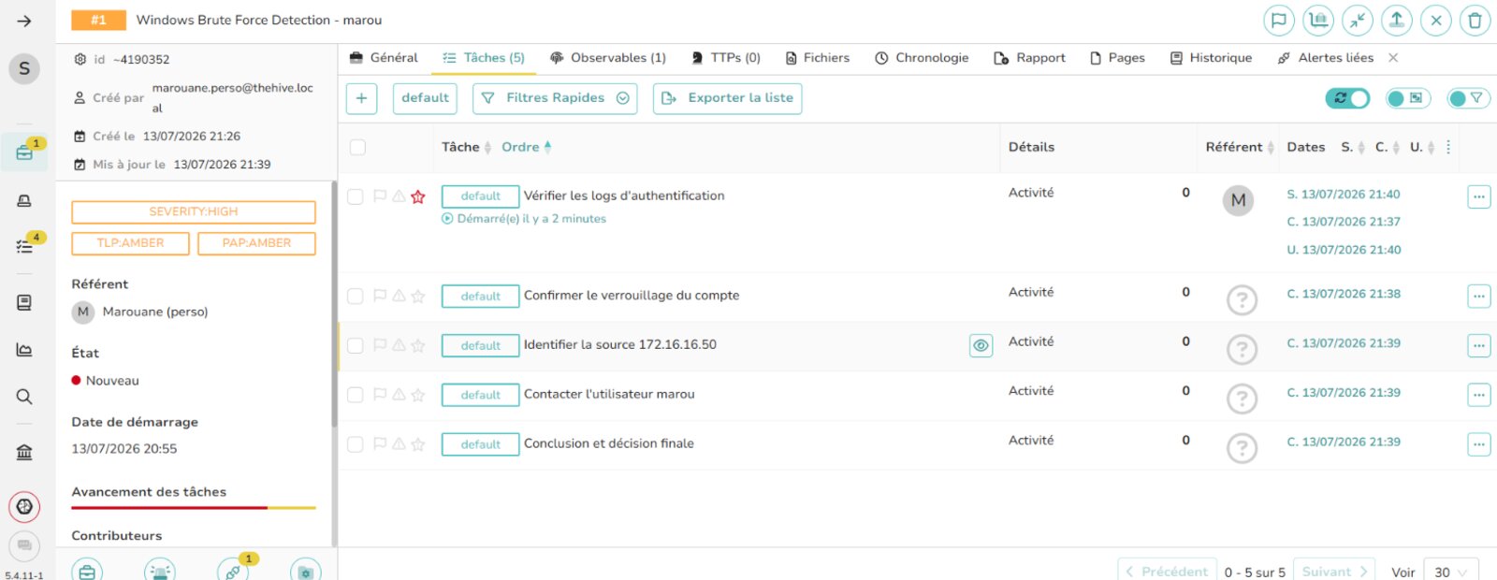Click the TLP:AMBER tag
Image resolution: width=1497 pixels, height=580 pixels.
[131, 243]
